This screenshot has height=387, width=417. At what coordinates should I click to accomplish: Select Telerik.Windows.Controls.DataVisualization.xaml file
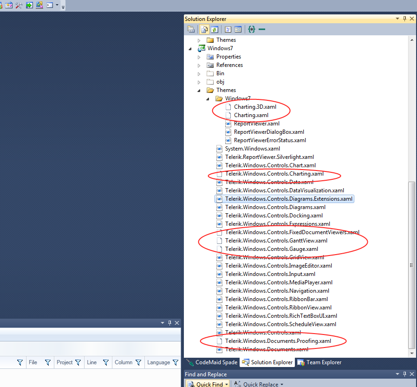(x=285, y=190)
